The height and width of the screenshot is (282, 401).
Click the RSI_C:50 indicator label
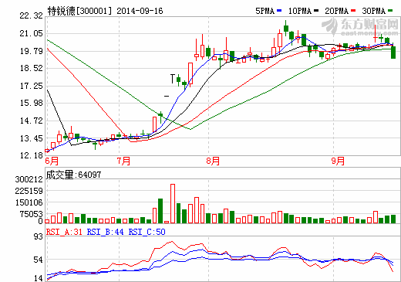147,232
